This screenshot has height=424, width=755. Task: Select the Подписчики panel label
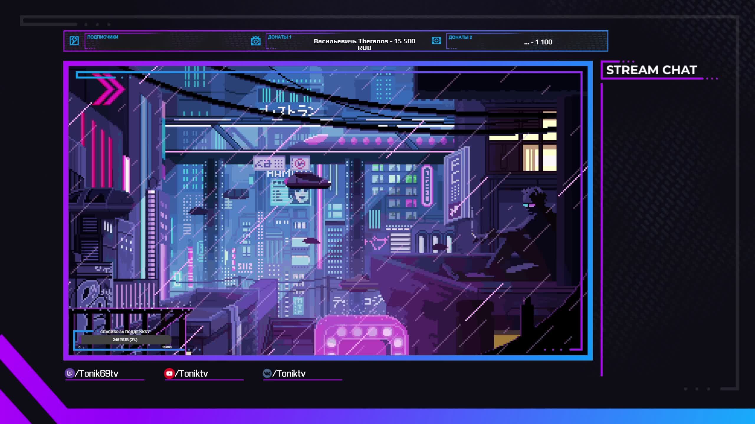[x=103, y=37]
